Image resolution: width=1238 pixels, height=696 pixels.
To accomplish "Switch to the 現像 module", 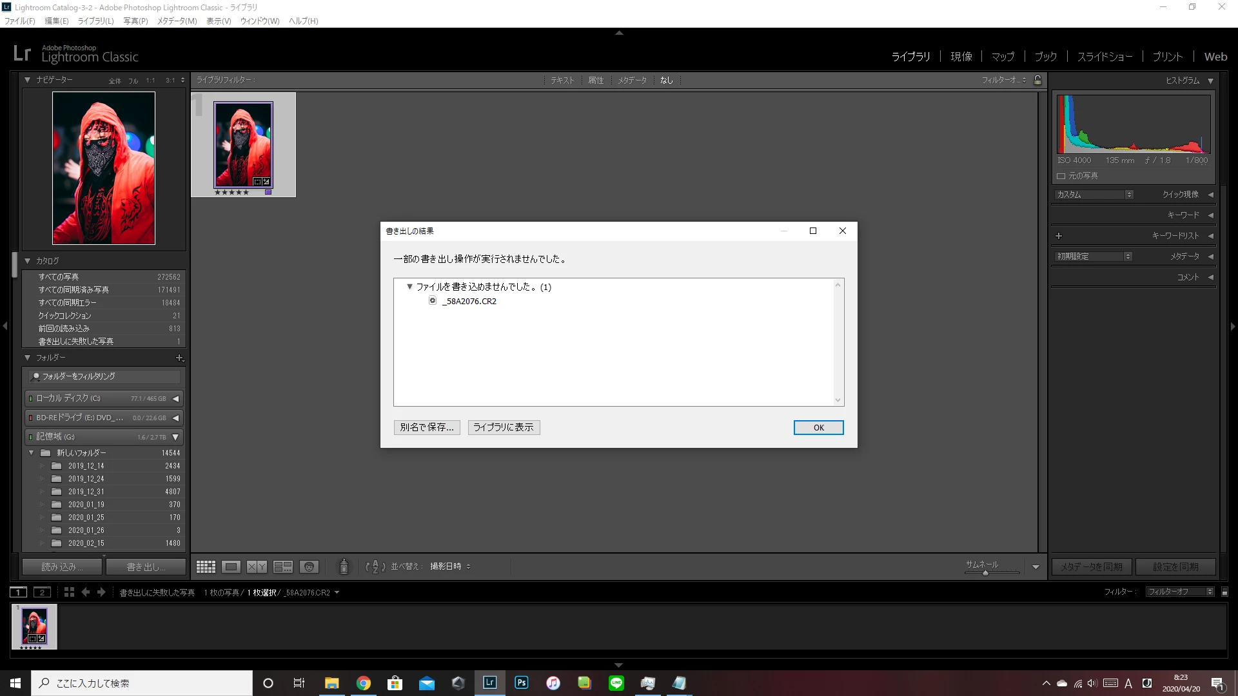I will (961, 57).
